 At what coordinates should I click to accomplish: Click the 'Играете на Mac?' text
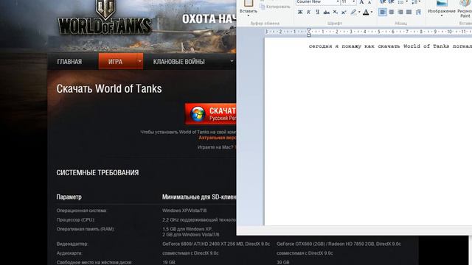(x=215, y=147)
